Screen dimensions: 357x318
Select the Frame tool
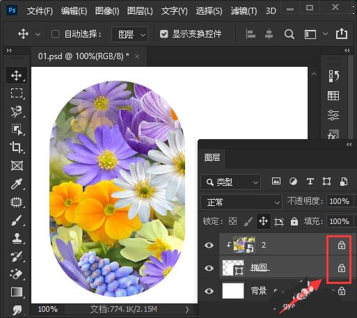click(17, 166)
